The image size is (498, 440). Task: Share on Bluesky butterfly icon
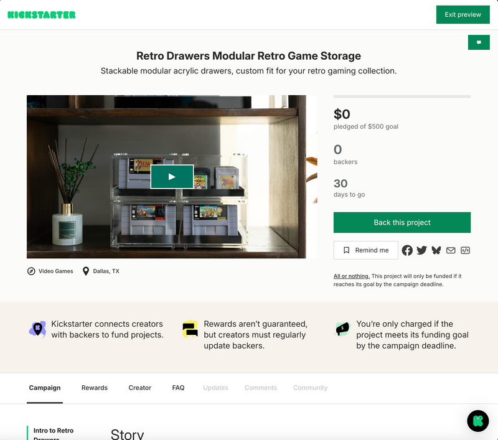[x=436, y=250]
